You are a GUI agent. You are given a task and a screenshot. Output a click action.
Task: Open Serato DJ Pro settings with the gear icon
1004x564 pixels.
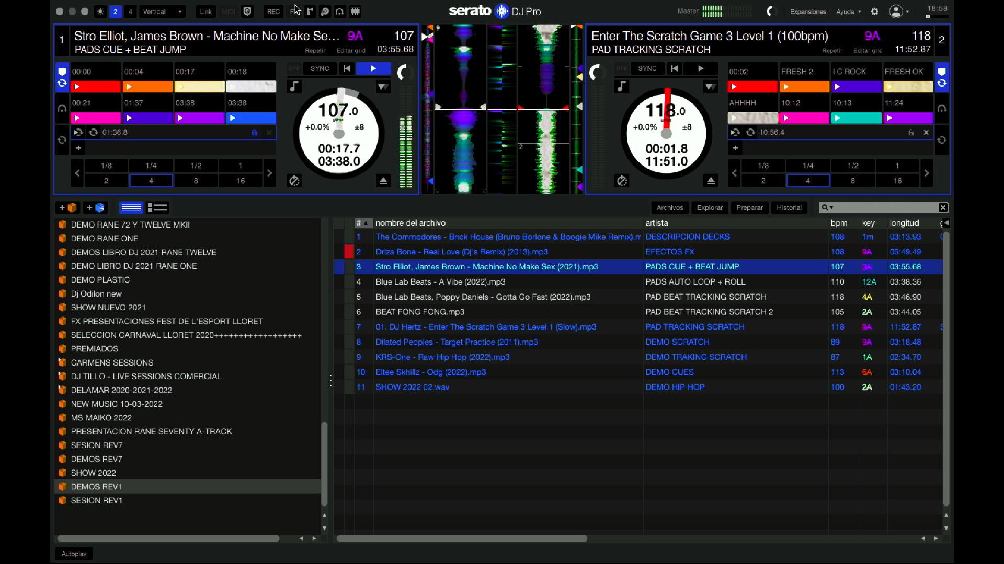click(x=874, y=11)
